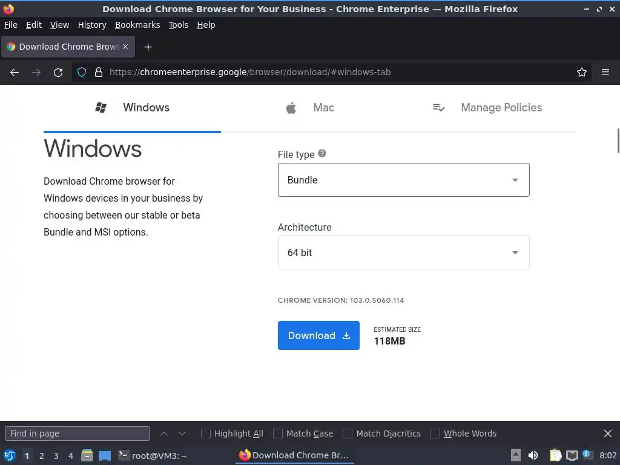The image size is (620, 465).
Task: Click the Manage Policies checklist icon
Action: [x=438, y=108]
